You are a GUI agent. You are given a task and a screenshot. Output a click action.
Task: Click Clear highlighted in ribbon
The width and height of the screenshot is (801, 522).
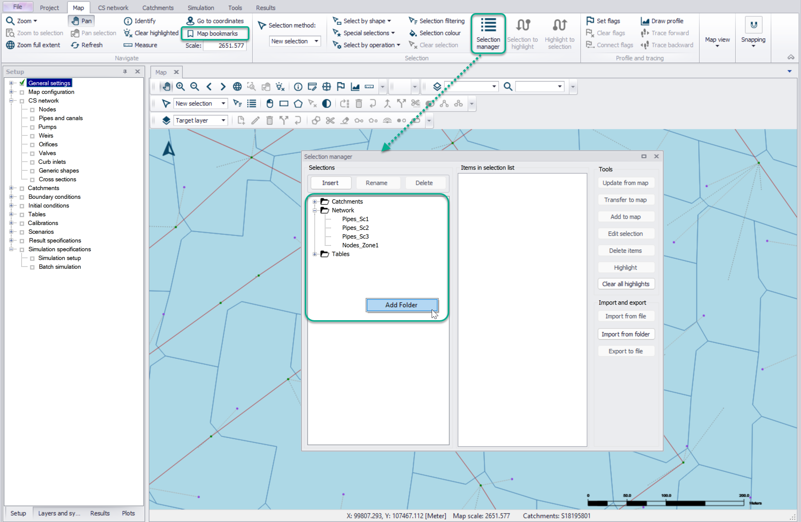[x=151, y=33]
